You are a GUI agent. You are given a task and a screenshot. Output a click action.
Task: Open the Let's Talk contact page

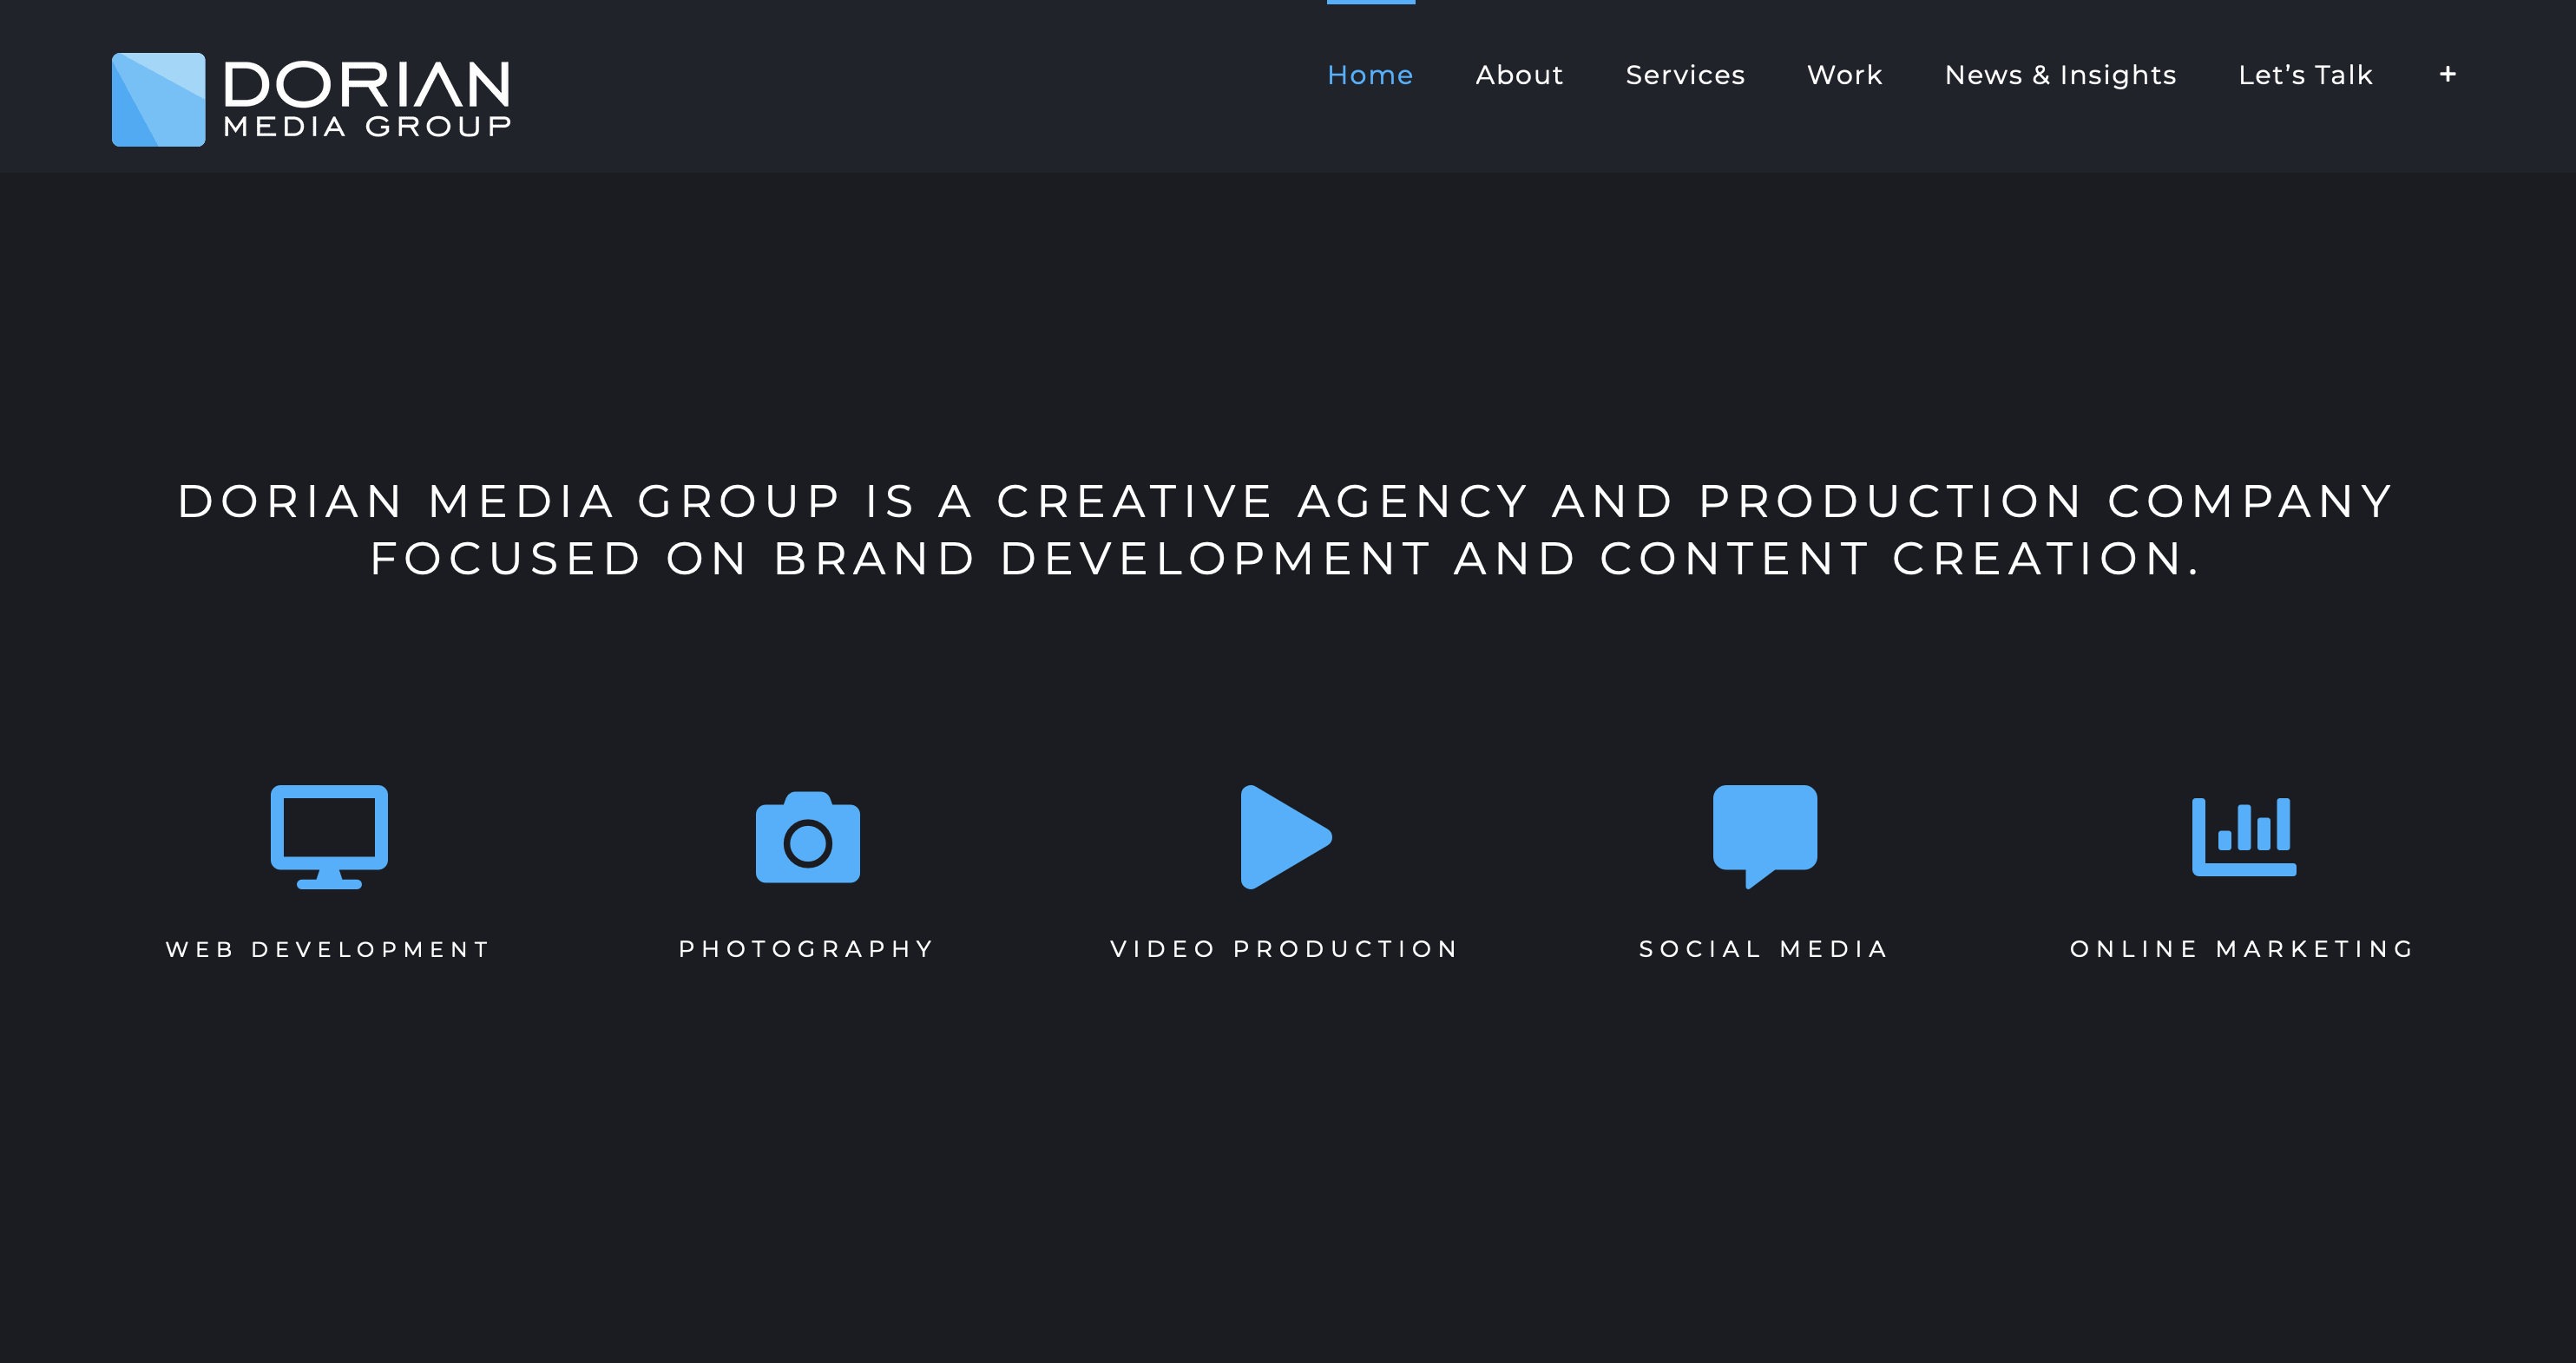2305,75
